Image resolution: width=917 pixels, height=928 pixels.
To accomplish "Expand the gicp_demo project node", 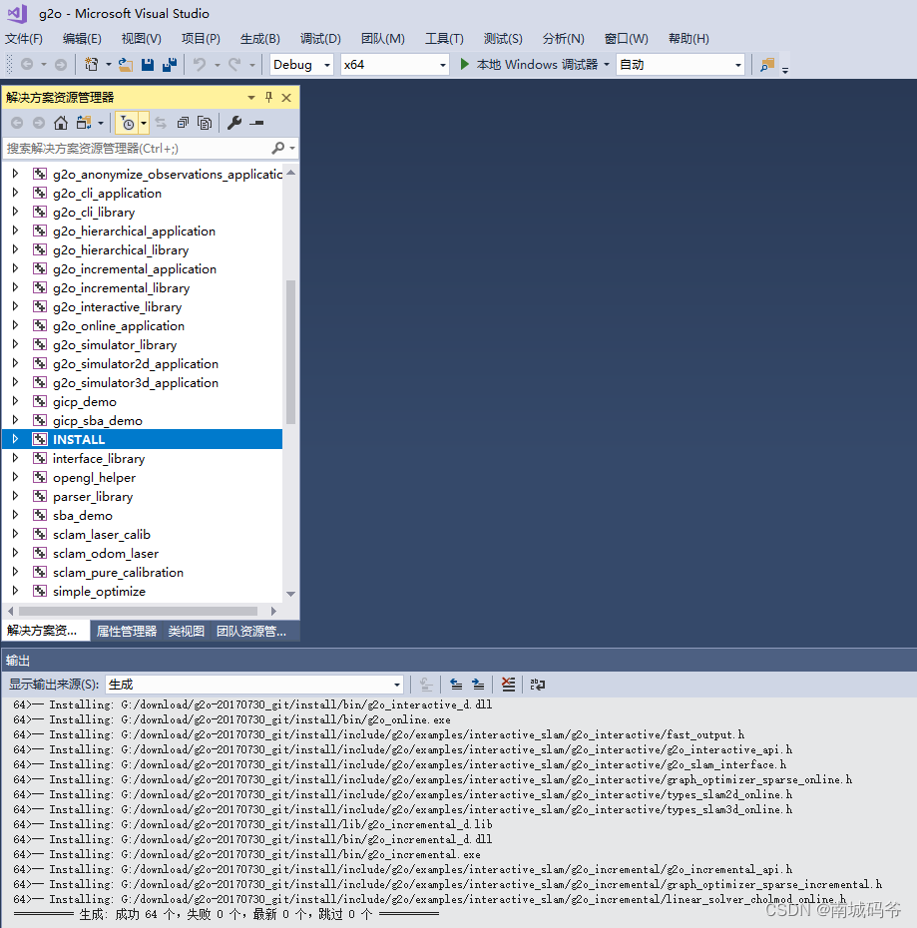I will pos(15,401).
